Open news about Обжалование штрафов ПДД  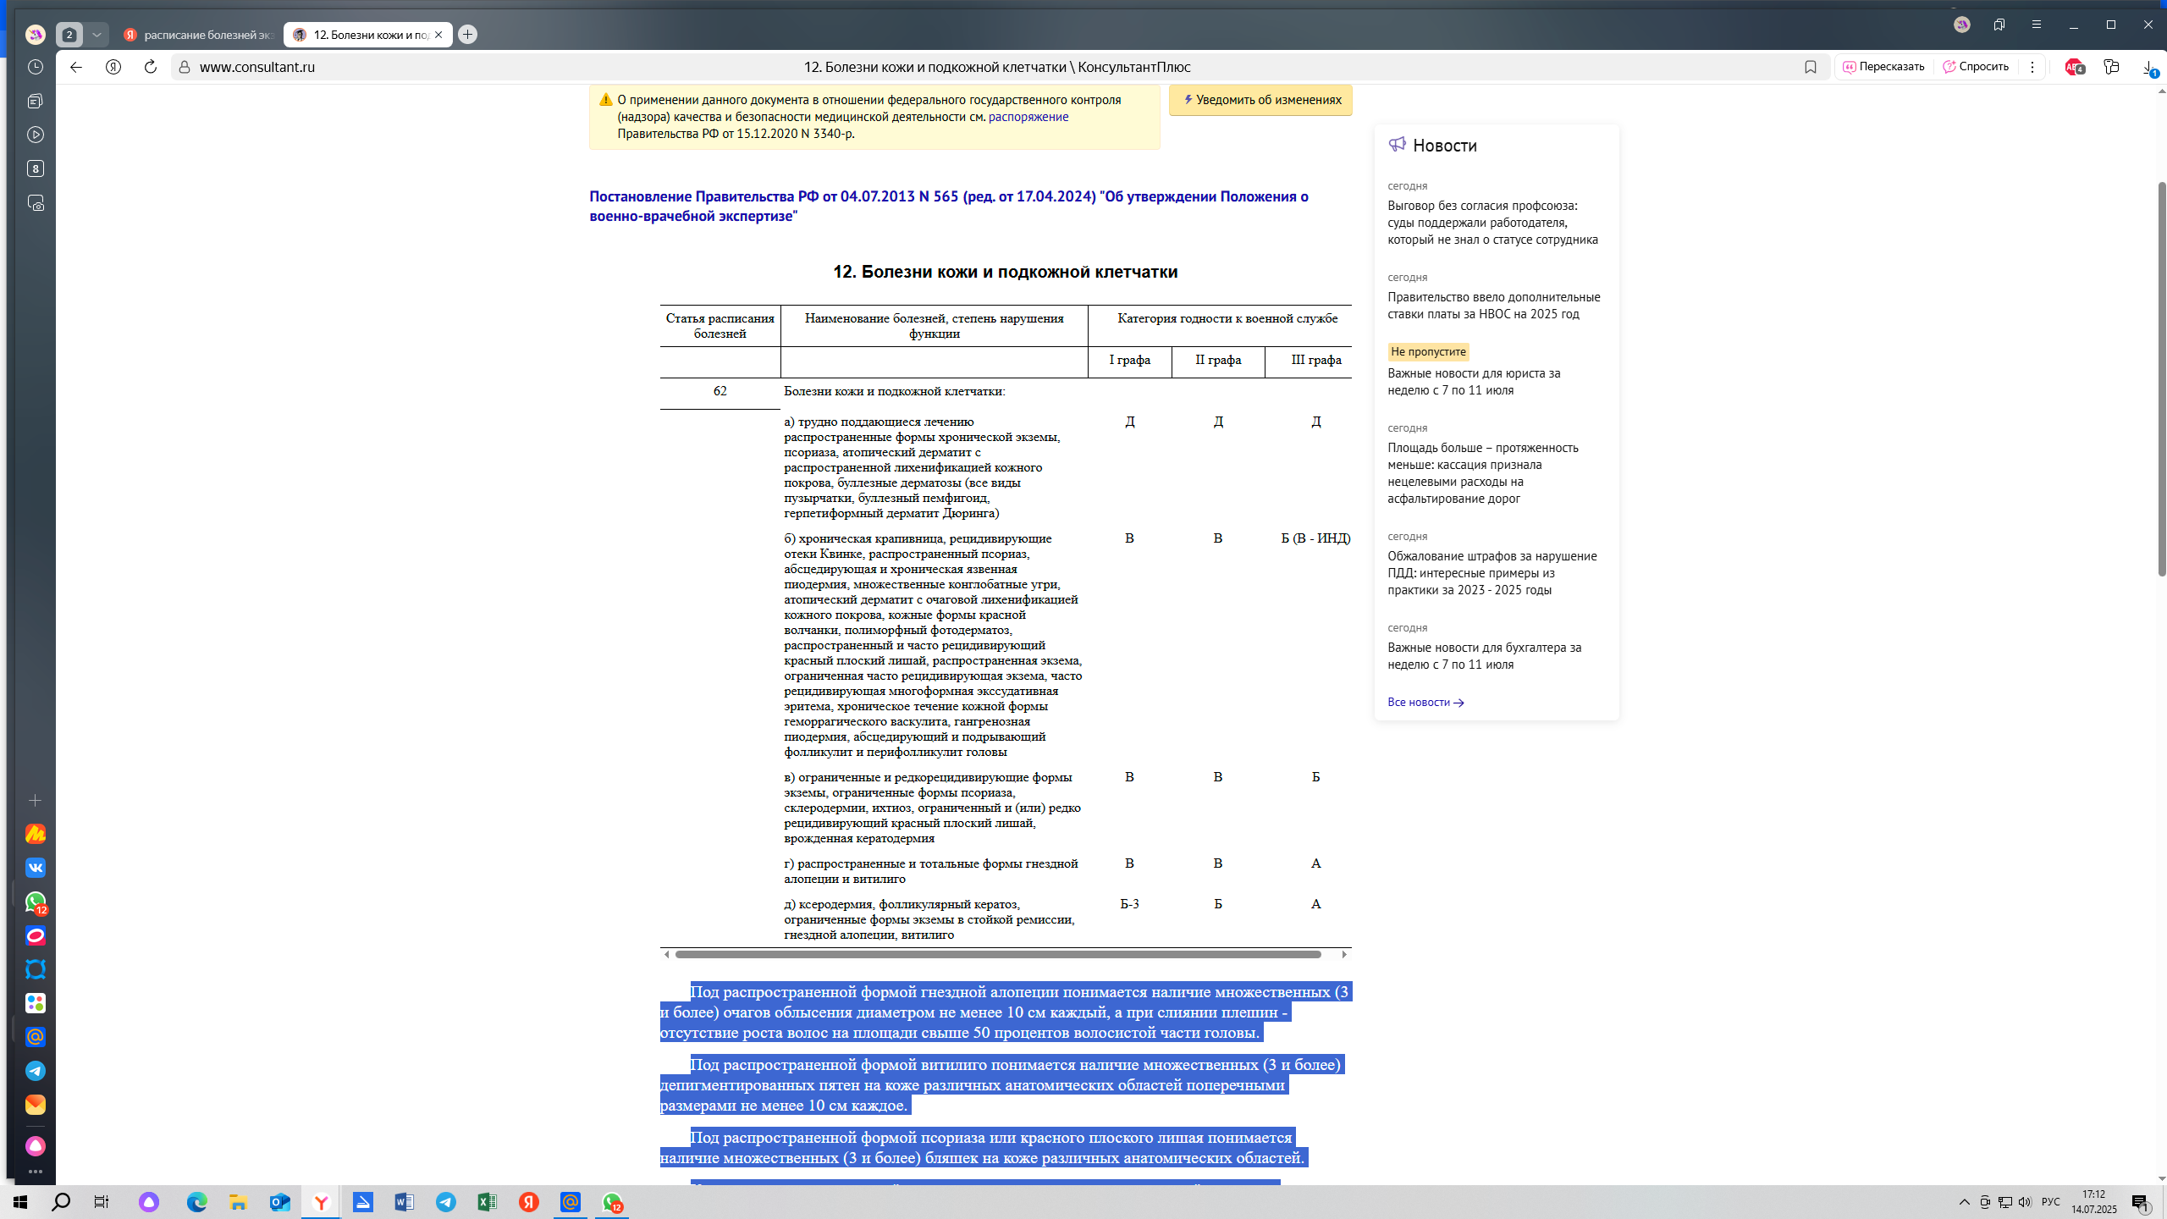[1492, 573]
